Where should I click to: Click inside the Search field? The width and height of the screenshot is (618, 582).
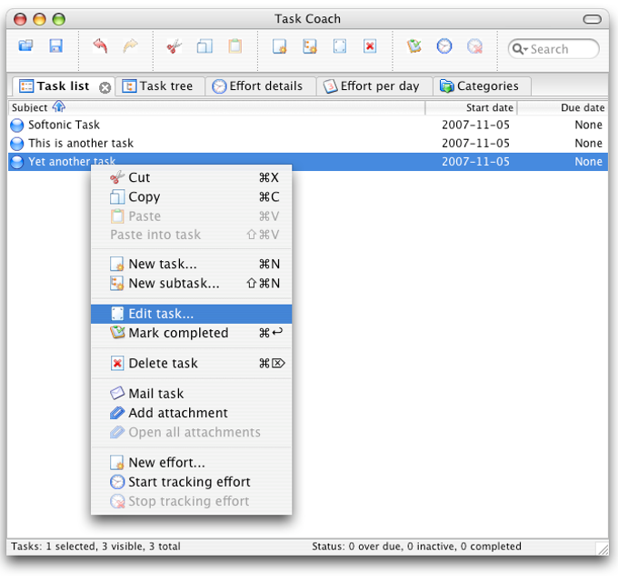pyautogui.click(x=553, y=49)
